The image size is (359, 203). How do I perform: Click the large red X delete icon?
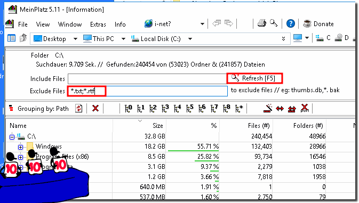[x=305, y=108]
